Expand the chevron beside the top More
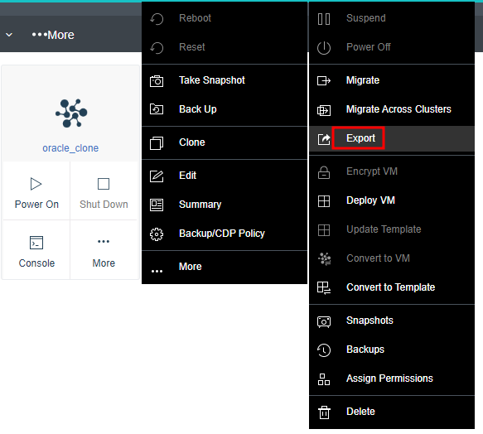The image size is (483, 434). click(x=9, y=35)
